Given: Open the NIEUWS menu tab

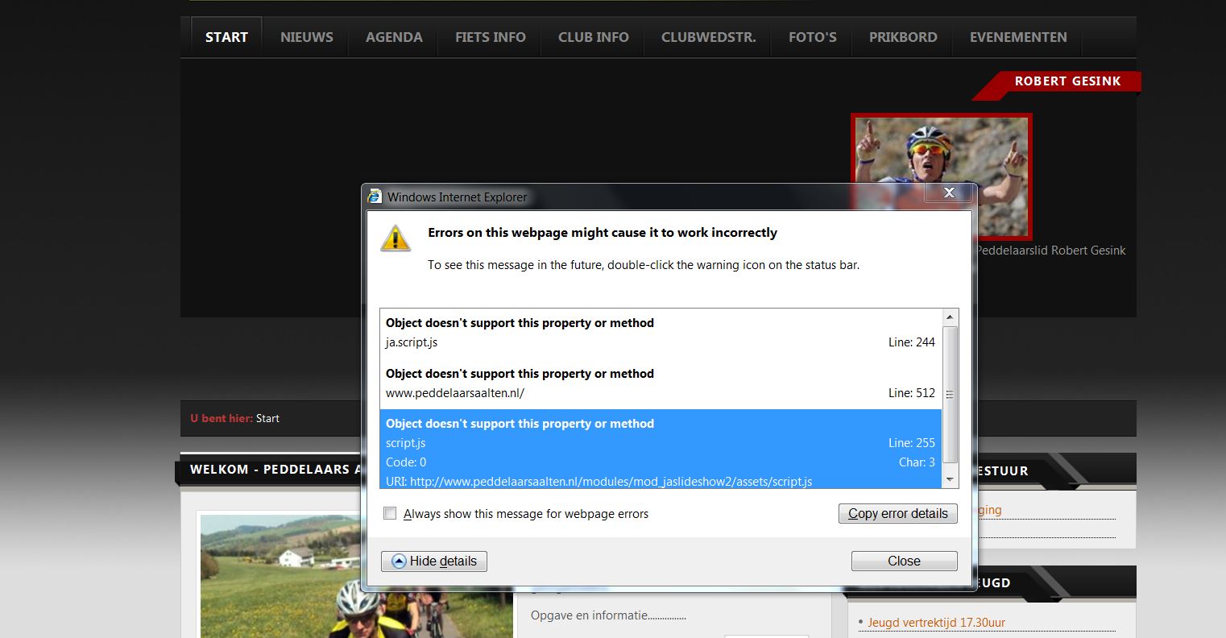Looking at the screenshot, I should [x=306, y=37].
